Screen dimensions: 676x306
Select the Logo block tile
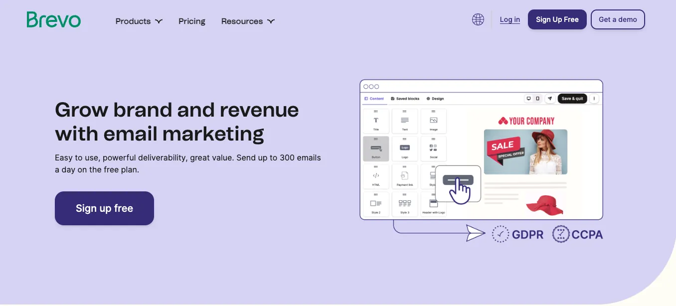[405, 149]
